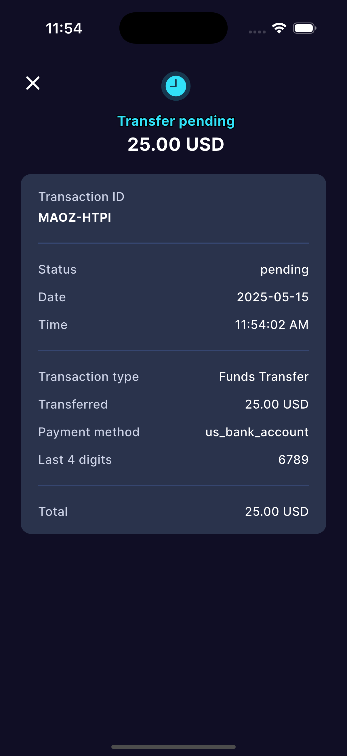Tap the Funds Transfer type value

tap(264, 377)
